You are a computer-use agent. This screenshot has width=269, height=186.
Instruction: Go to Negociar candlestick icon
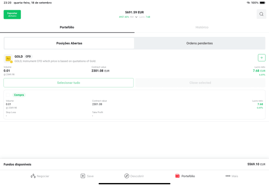click(33, 176)
